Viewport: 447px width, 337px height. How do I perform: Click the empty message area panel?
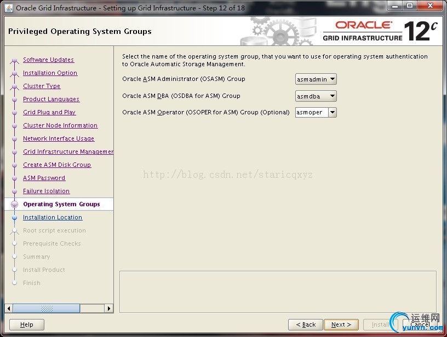pyautogui.click(x=278, y=292)
